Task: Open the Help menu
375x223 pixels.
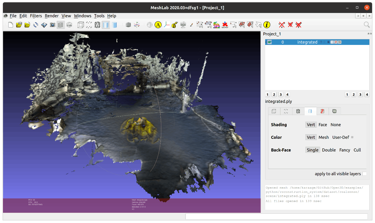Action: click(x=112, y=16)
